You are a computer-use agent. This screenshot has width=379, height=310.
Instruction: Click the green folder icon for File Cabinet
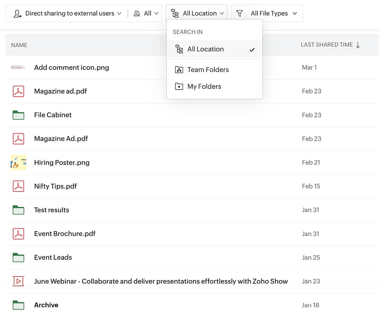tap(18, 115)
